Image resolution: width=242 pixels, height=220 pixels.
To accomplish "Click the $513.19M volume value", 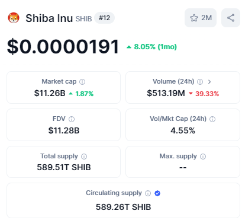I will [x=166, y=93].
